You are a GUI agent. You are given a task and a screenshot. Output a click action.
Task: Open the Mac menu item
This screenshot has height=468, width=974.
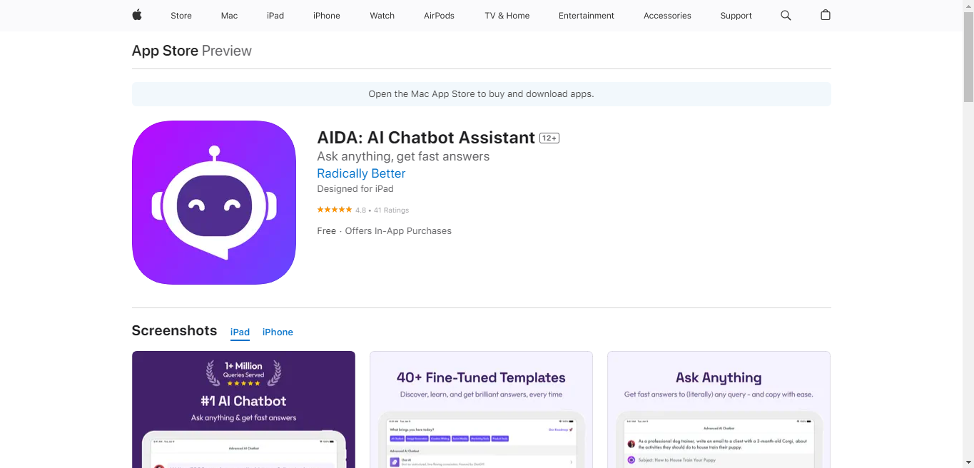point(229,16)
